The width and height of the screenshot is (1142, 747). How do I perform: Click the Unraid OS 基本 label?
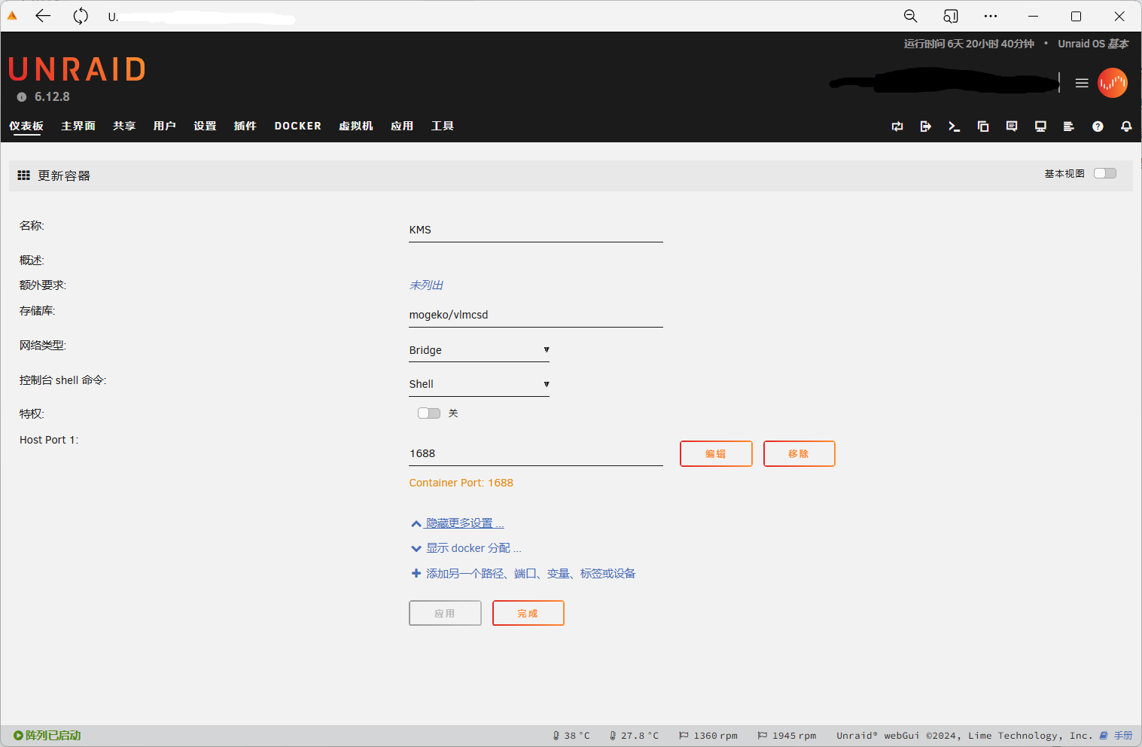point(1093,44)
